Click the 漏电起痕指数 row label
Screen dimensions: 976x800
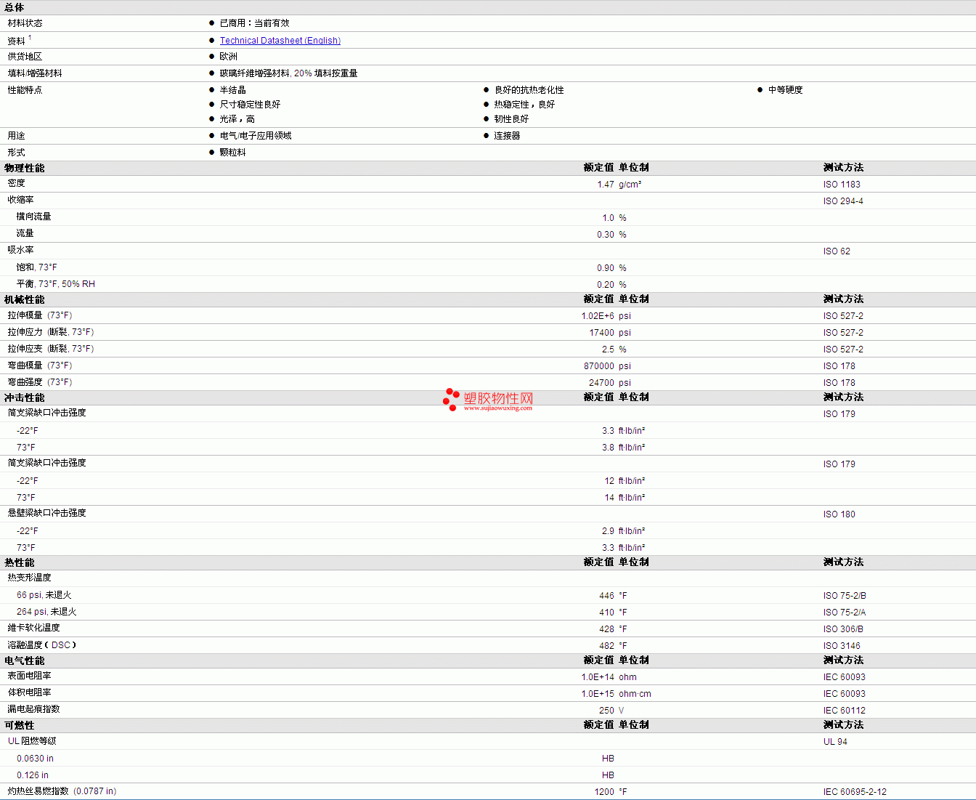click(x=34, y=709)
